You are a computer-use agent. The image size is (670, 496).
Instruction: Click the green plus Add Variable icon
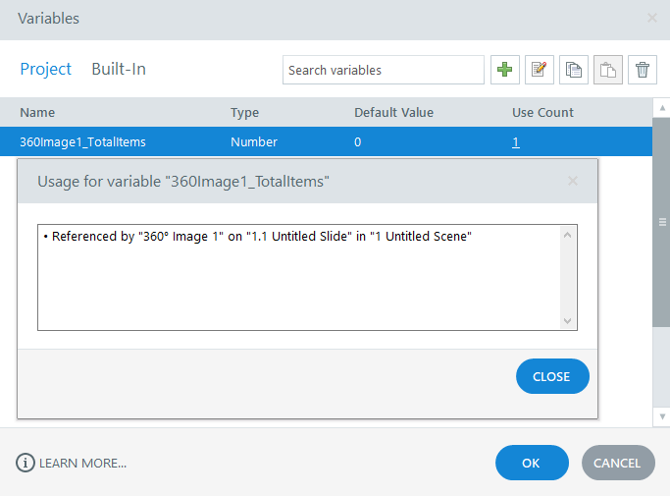505,70
